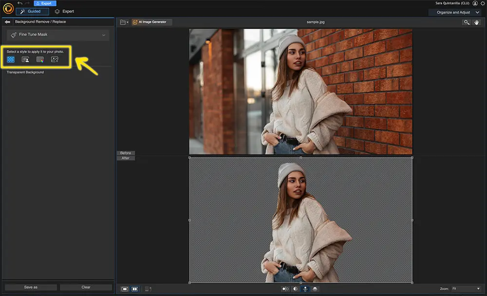487x296 pixels.
Task: Select the color background style icon
Action: (x=39, y=59)
